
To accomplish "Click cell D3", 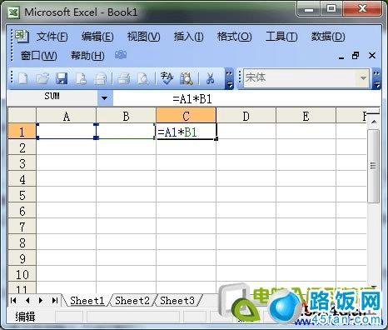I will [x=246, y=163].
